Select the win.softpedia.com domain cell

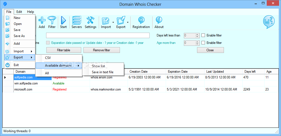pyautogui.click(x=33, y=83)
